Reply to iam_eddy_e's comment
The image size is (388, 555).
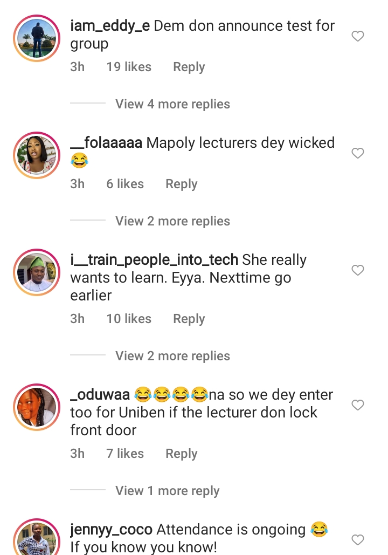tap(189, 67)
